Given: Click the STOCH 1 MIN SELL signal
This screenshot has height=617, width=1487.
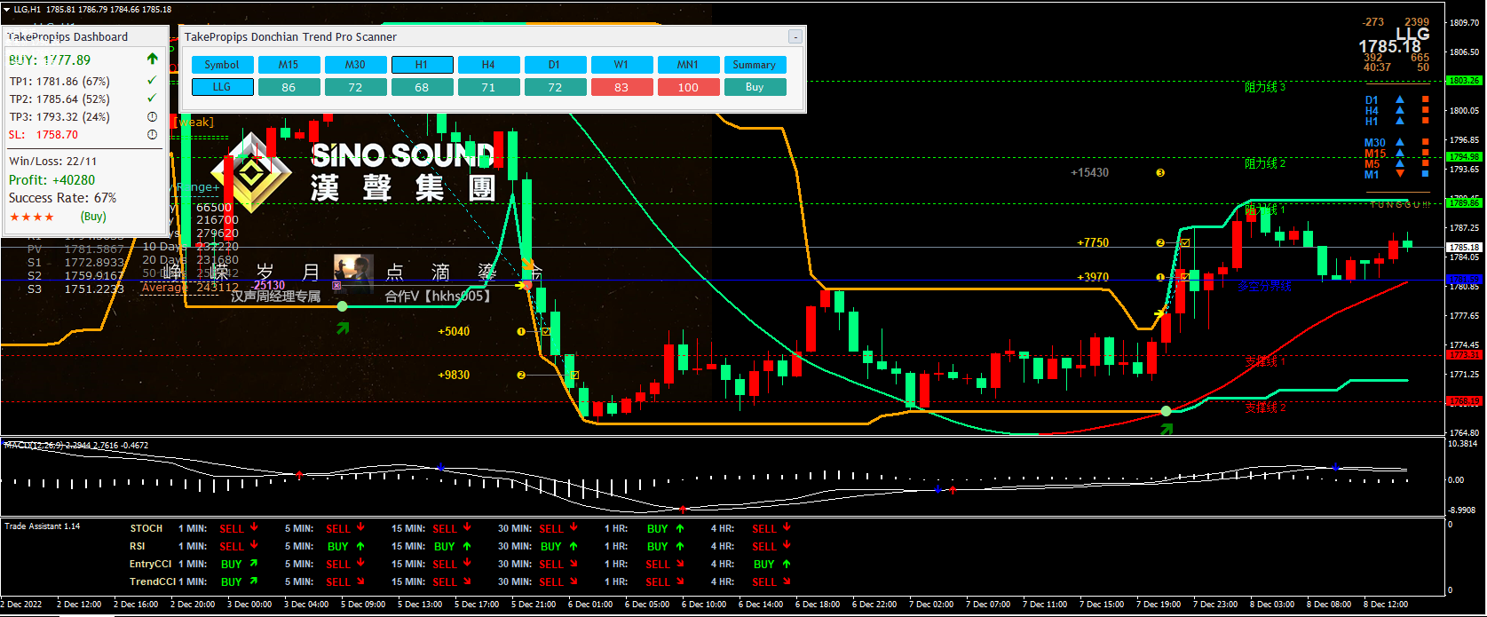Looking at the screenshot, I should pyautogui.click(x=232, y=528).
